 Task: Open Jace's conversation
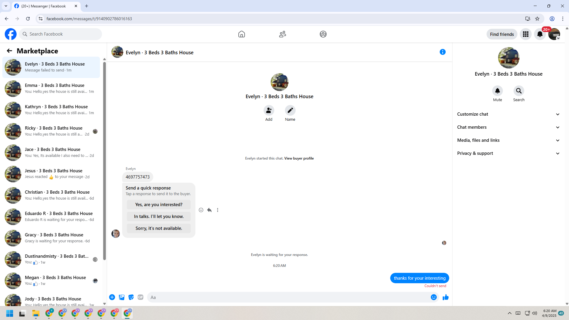[x=51, y=153]
